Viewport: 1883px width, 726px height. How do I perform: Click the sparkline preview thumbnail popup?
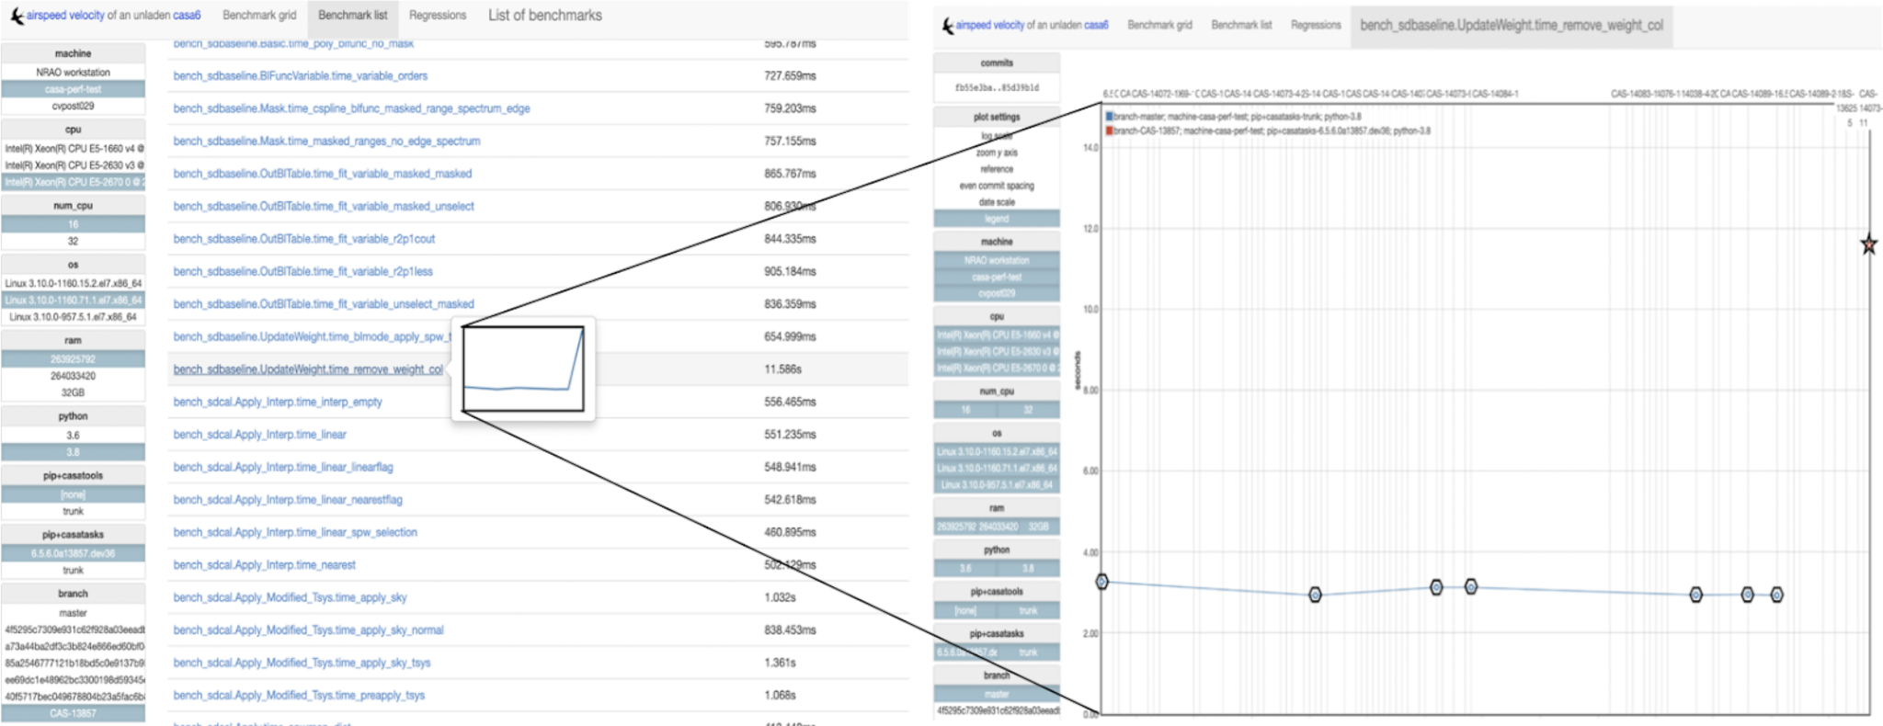click(x=522, y=369)
